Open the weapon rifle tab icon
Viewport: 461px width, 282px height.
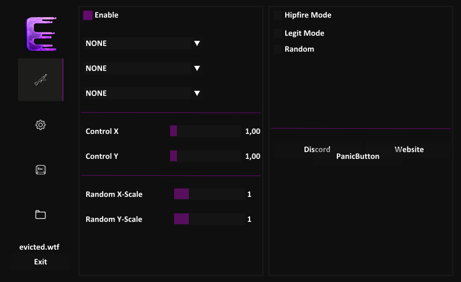tap(40, 80)
